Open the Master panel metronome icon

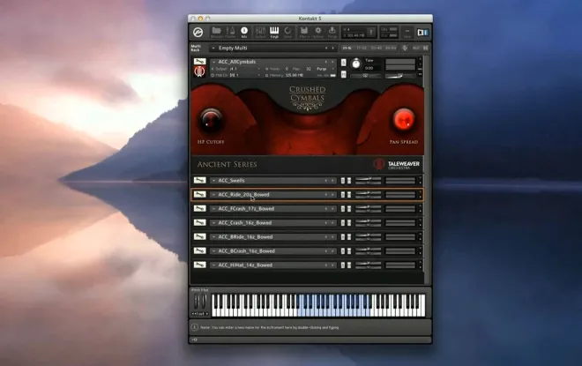[x=230, y=33]
